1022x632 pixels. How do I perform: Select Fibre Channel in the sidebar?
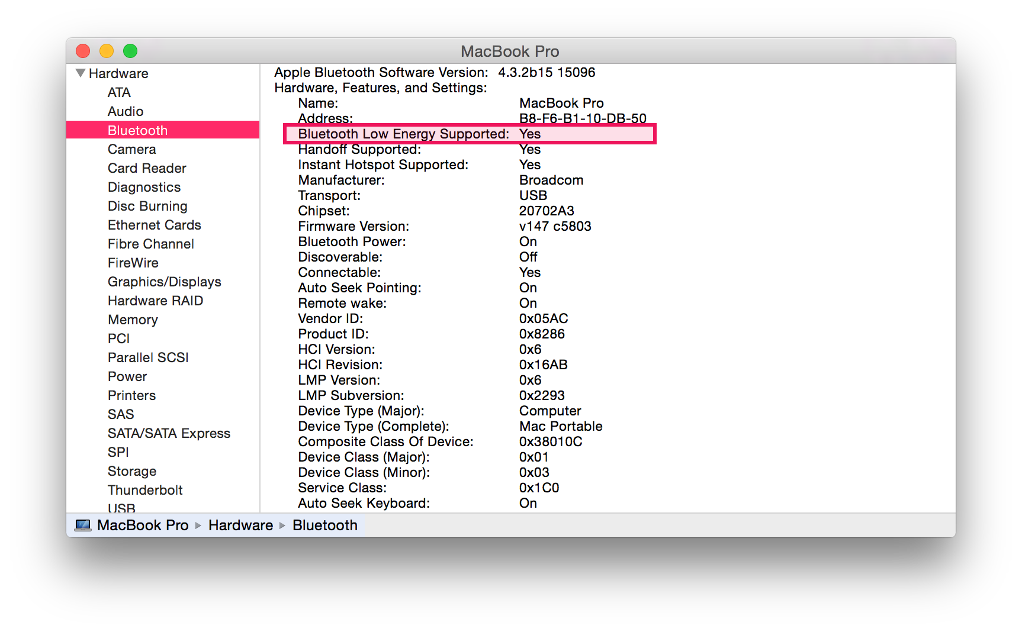[x=151, y=244]
